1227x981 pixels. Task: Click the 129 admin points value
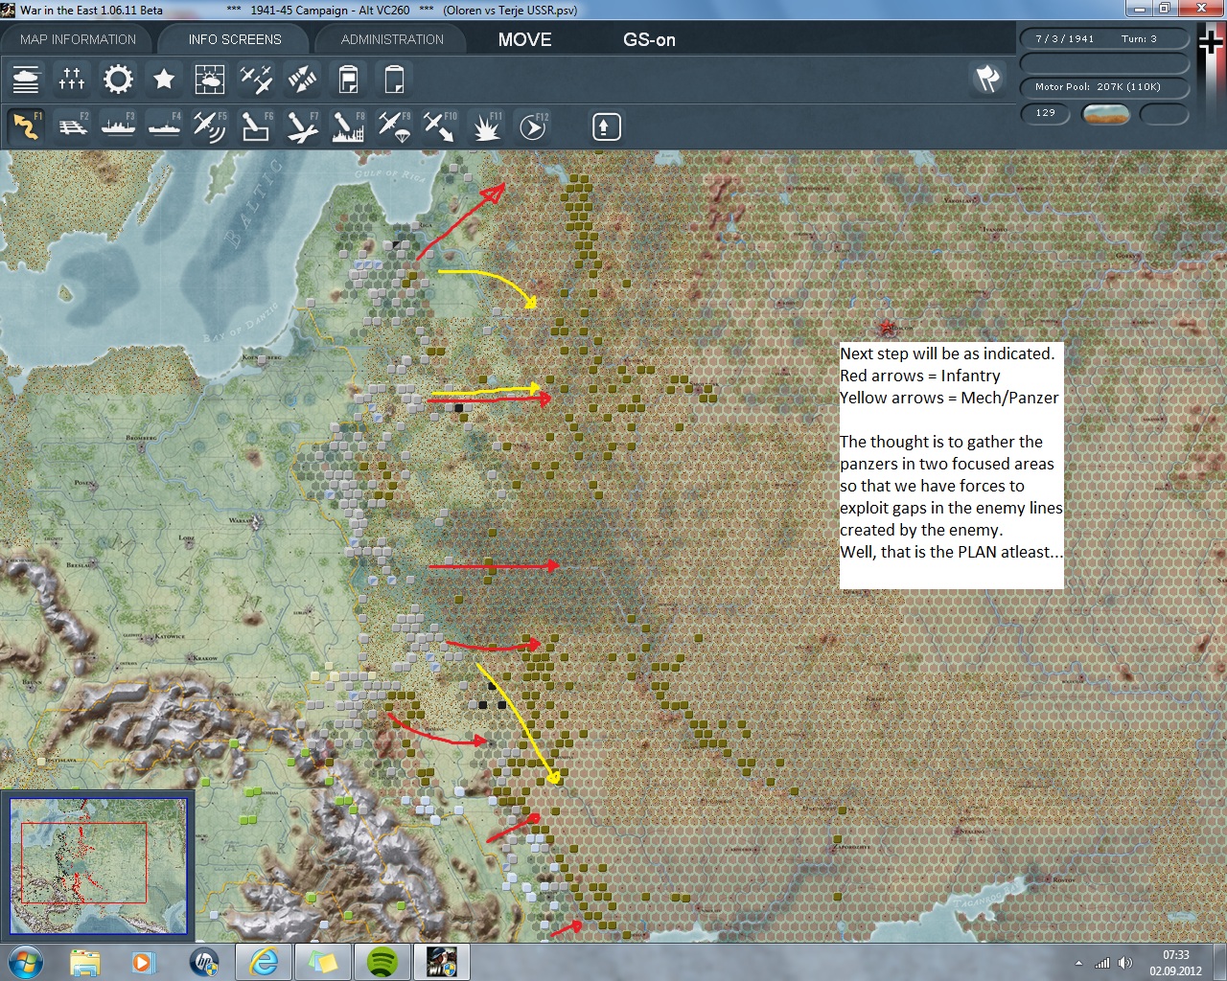tap(1045, 113)
